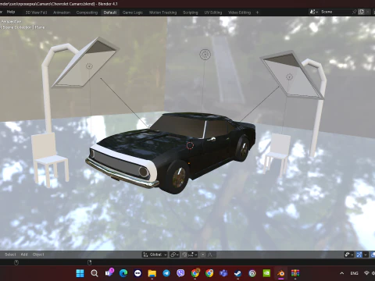Screen dimensions: 375x281
Task: Open the NVIDIA app from the taskbar
Action: tap(266, 273)
